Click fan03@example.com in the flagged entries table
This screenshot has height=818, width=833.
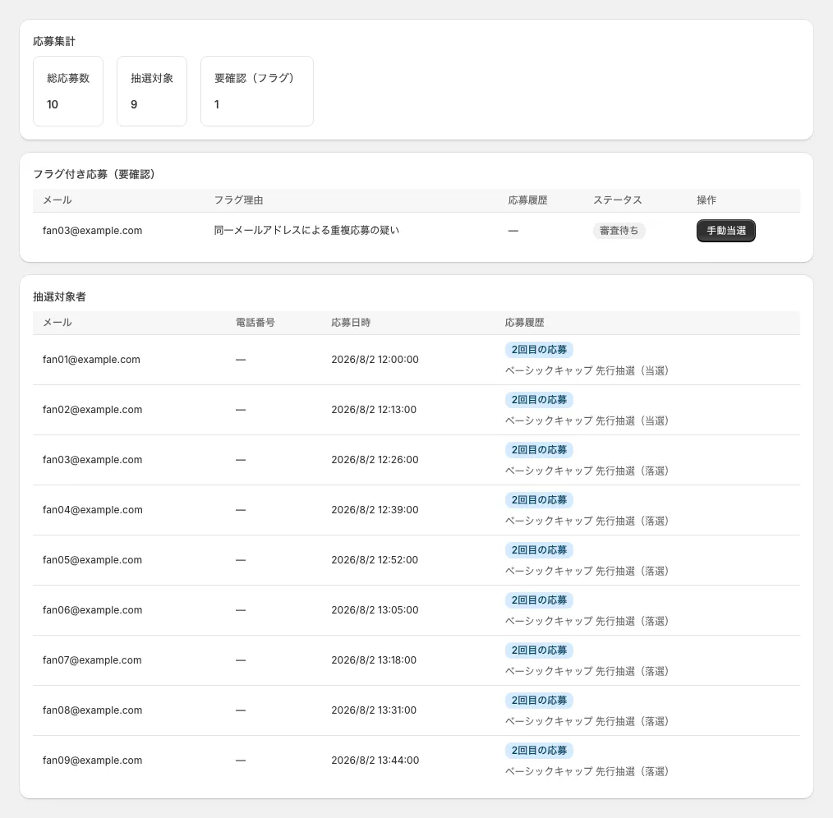93,231
